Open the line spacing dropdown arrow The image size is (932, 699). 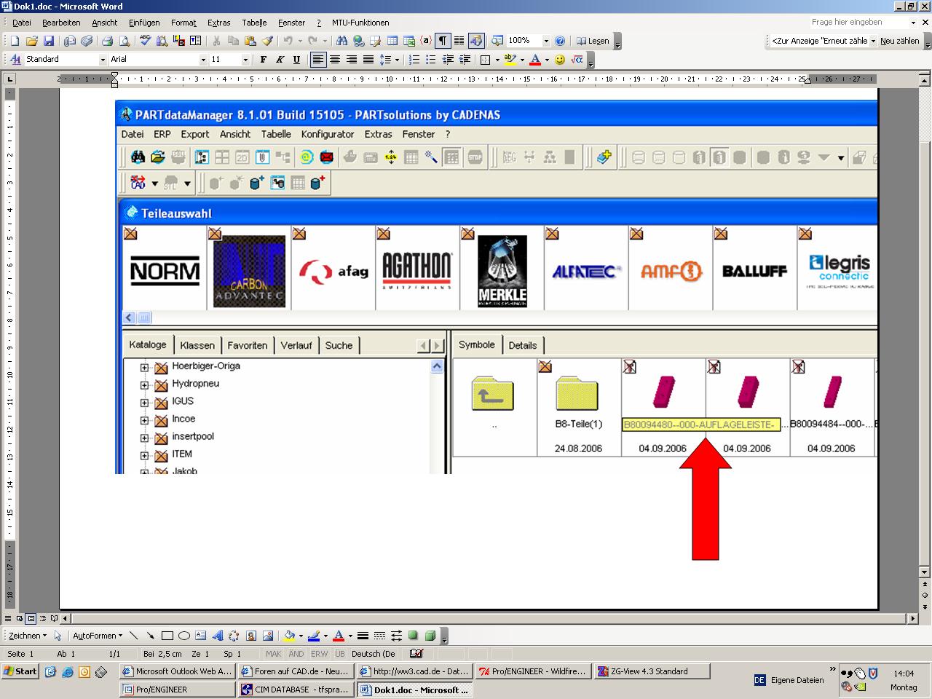click(x=396, y=60)
